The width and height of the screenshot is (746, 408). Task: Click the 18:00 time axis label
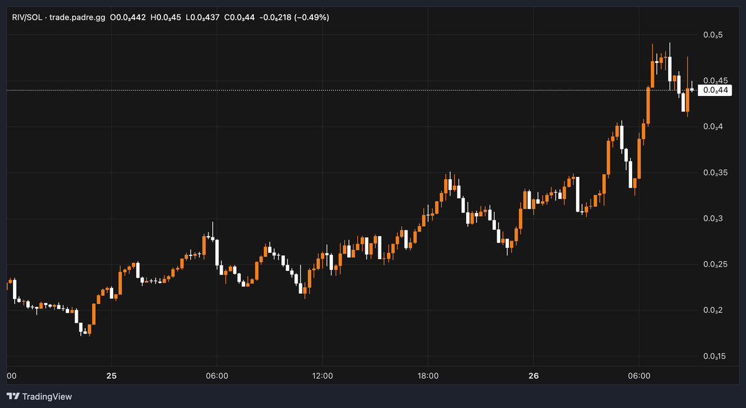pos(428,376)
